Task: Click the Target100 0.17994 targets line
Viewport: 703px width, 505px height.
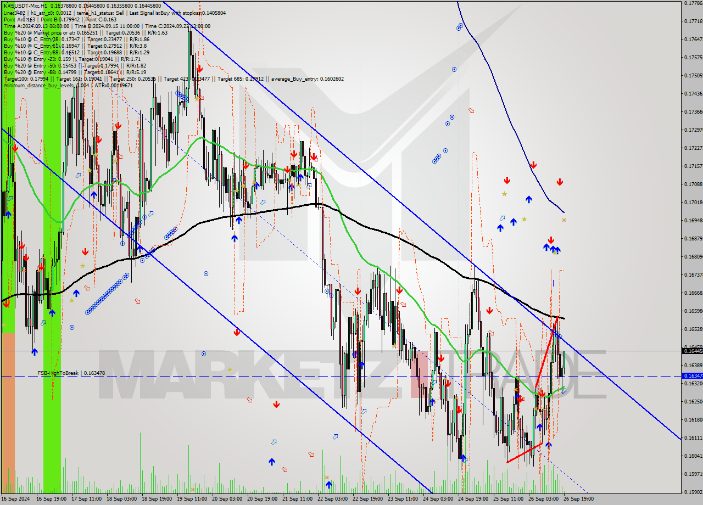Action: 174,78
